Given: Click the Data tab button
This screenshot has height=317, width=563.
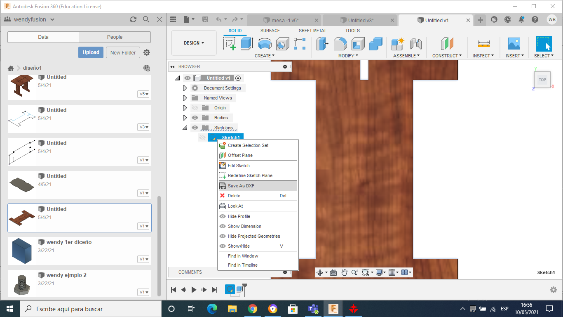Looking at the screenshot, I should [x=43, y=37].
